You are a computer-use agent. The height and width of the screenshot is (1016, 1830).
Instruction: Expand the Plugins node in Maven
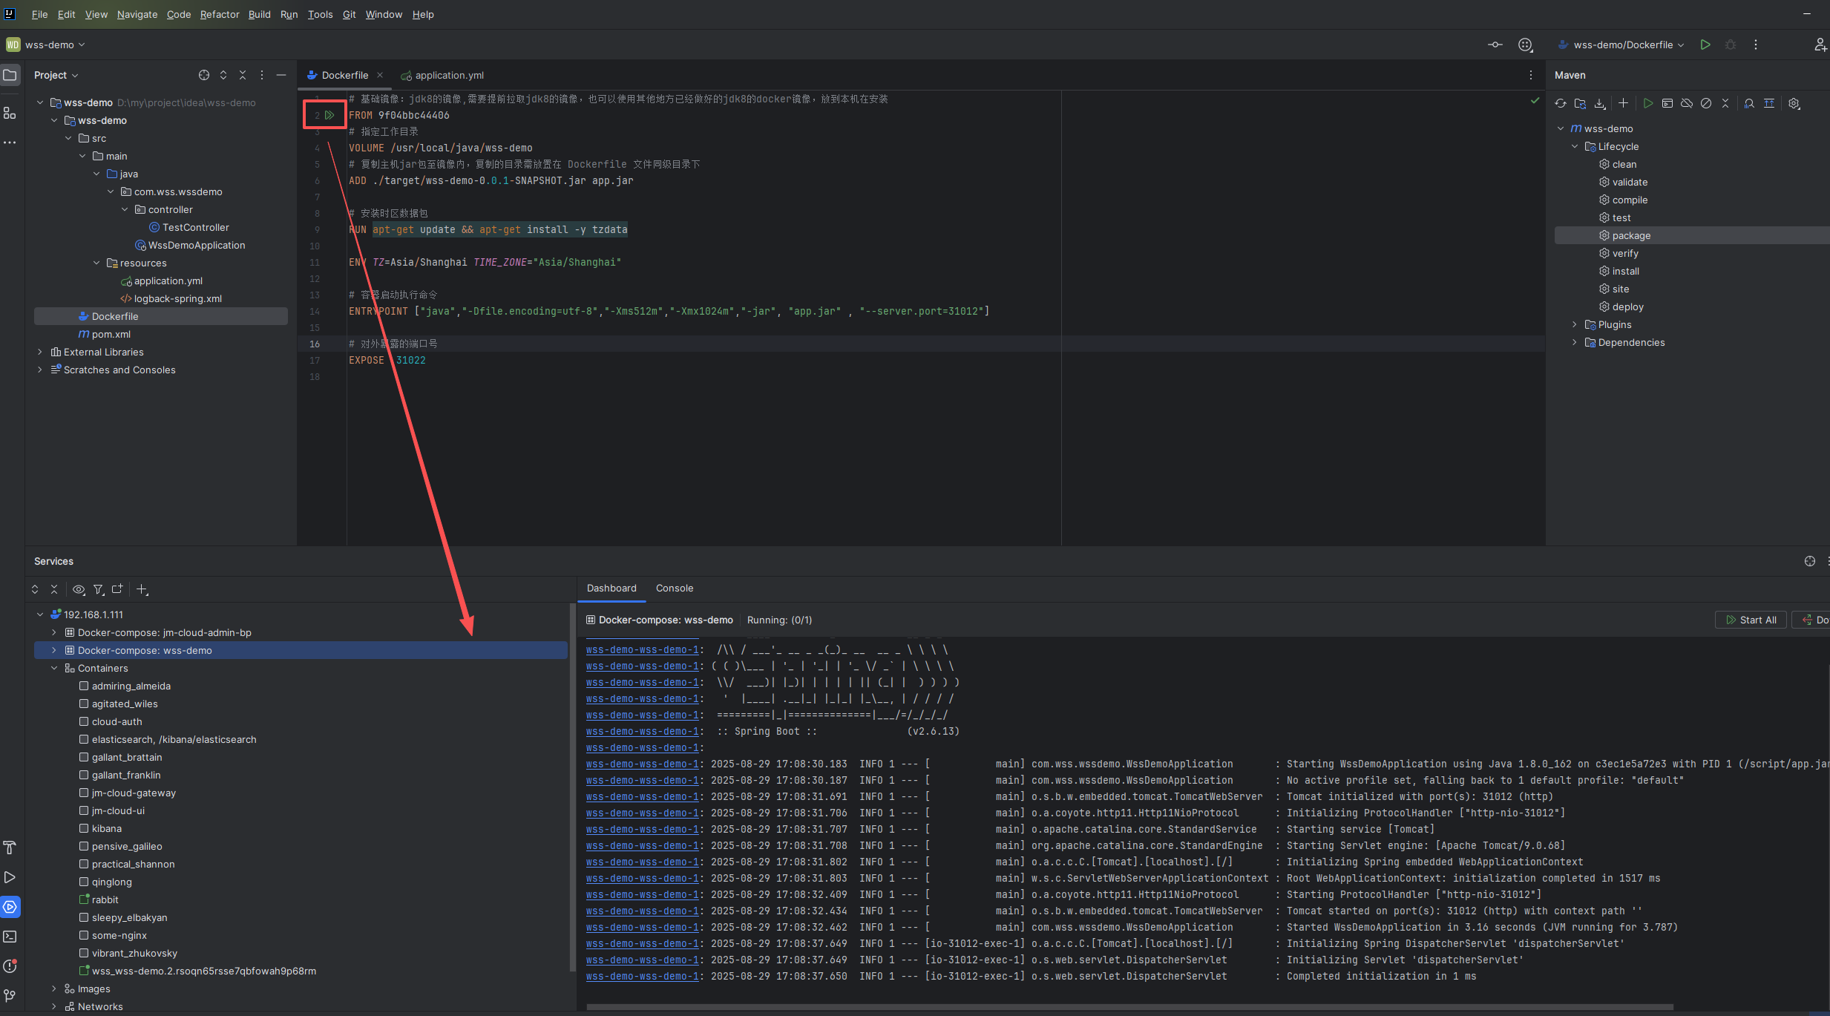pyautogui.click(x=1574, y=324)
